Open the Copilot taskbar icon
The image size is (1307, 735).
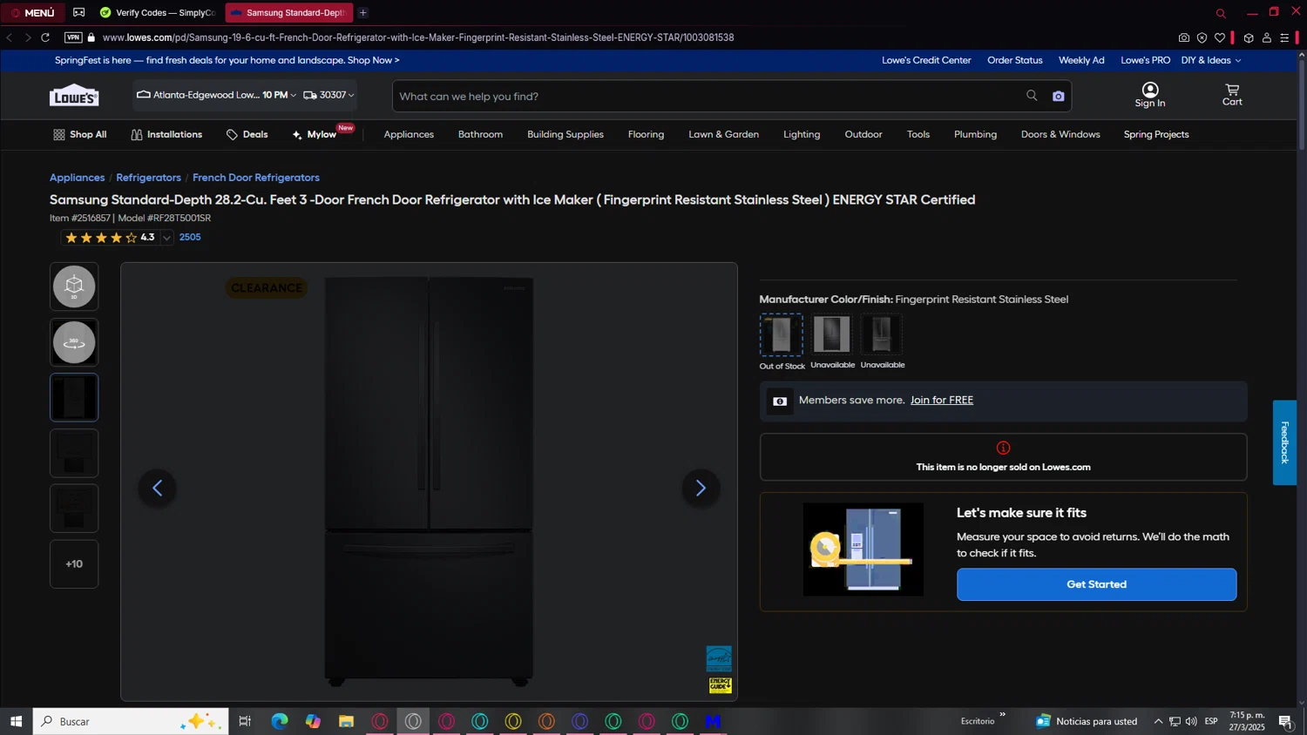[313, 721]
